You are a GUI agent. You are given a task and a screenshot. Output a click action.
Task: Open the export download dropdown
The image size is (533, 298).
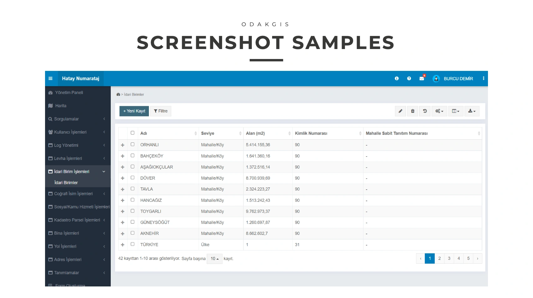tap(472, 111)
